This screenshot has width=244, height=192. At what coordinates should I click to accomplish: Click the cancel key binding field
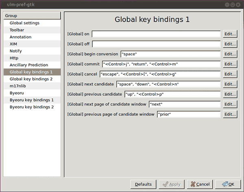[160, 74]
